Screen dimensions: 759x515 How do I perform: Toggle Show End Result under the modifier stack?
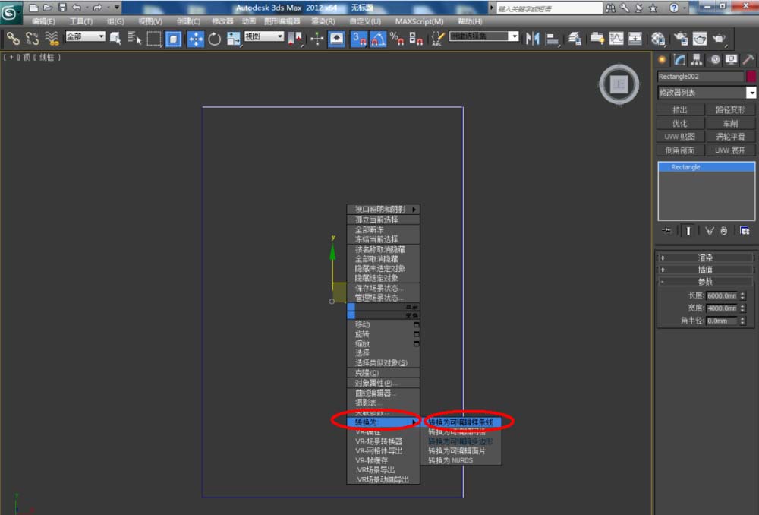(x=688, y=231)
